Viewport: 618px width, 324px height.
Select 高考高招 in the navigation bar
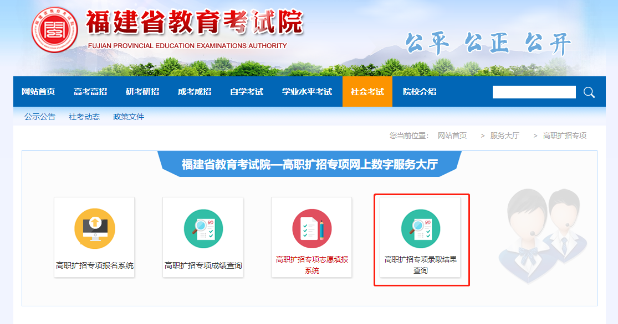tap(90, 92)
